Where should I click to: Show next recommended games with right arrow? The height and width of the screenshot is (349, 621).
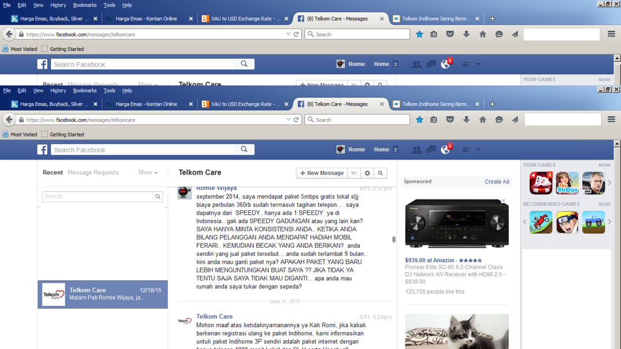[610, 222]
